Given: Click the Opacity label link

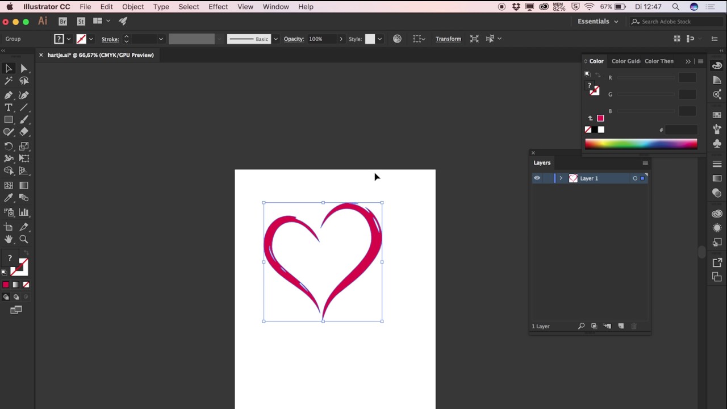Looking at the screenshot, I should point(294,39).
